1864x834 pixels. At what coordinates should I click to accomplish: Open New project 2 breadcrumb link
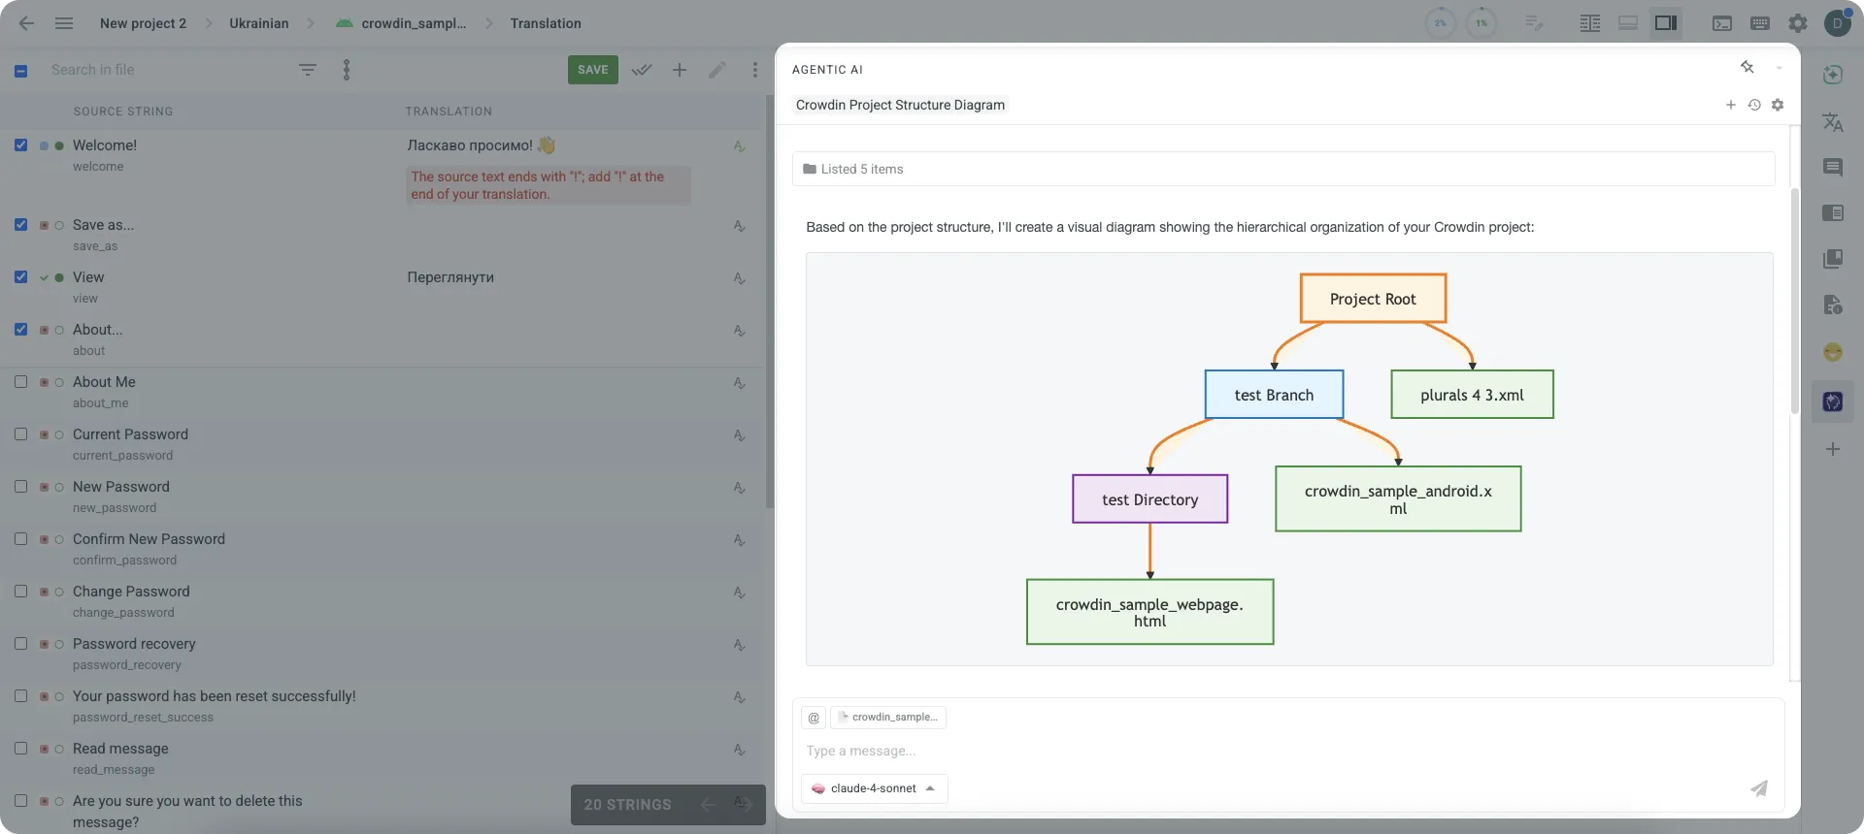tap(143, 23)
